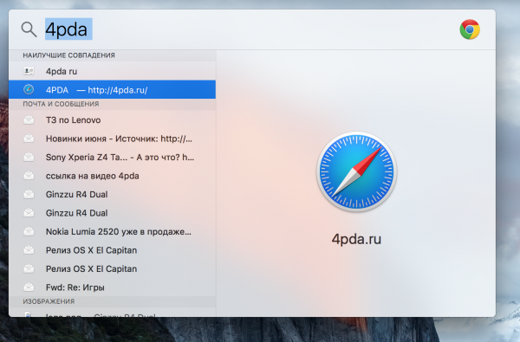Open the 4PDA http://4pda.ru/ bookmark result
Screen dimensions: 520x342
click(112, 89)
